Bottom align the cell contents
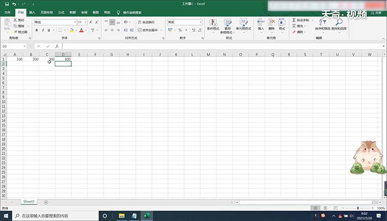The image size is (387, 221). tap(118, 22)
